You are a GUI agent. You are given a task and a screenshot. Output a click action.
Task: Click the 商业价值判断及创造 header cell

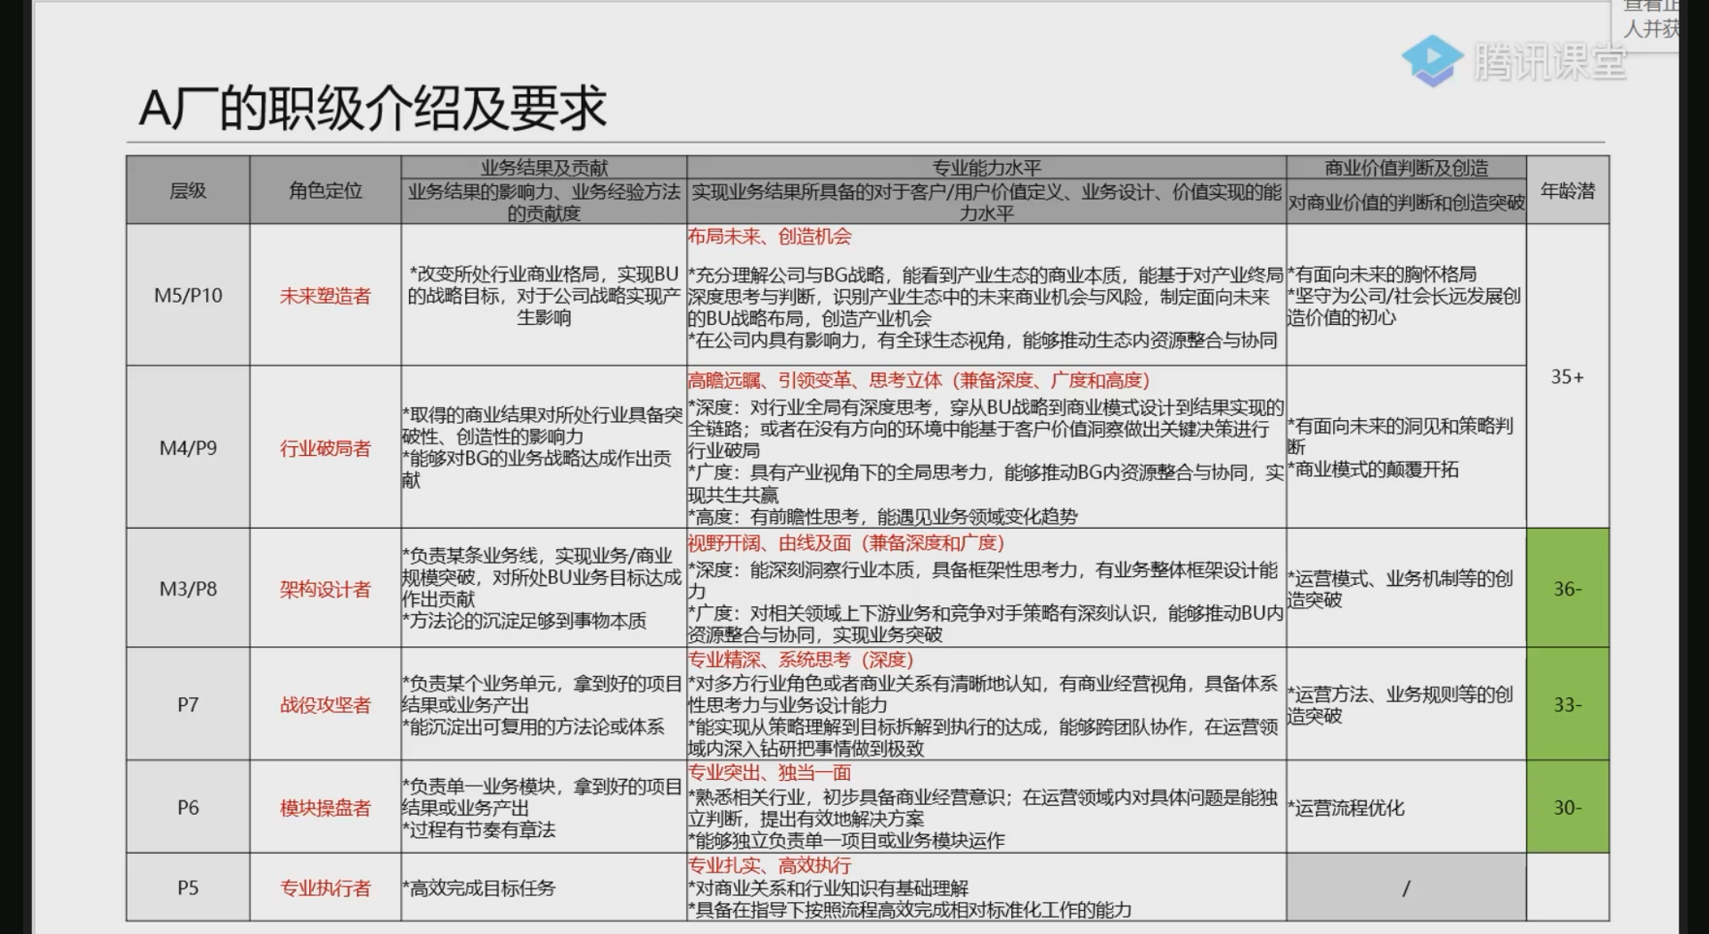1406,167
